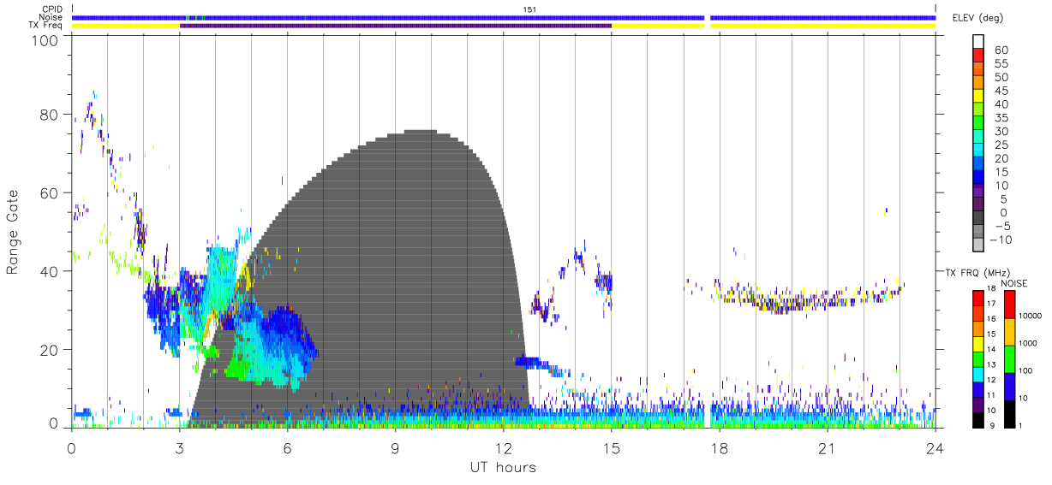Image resolution: width=1052 pixels, height=485 pixels.
Task: Click the 25 label in the ELEV legend
Action: coord(1001,145)
